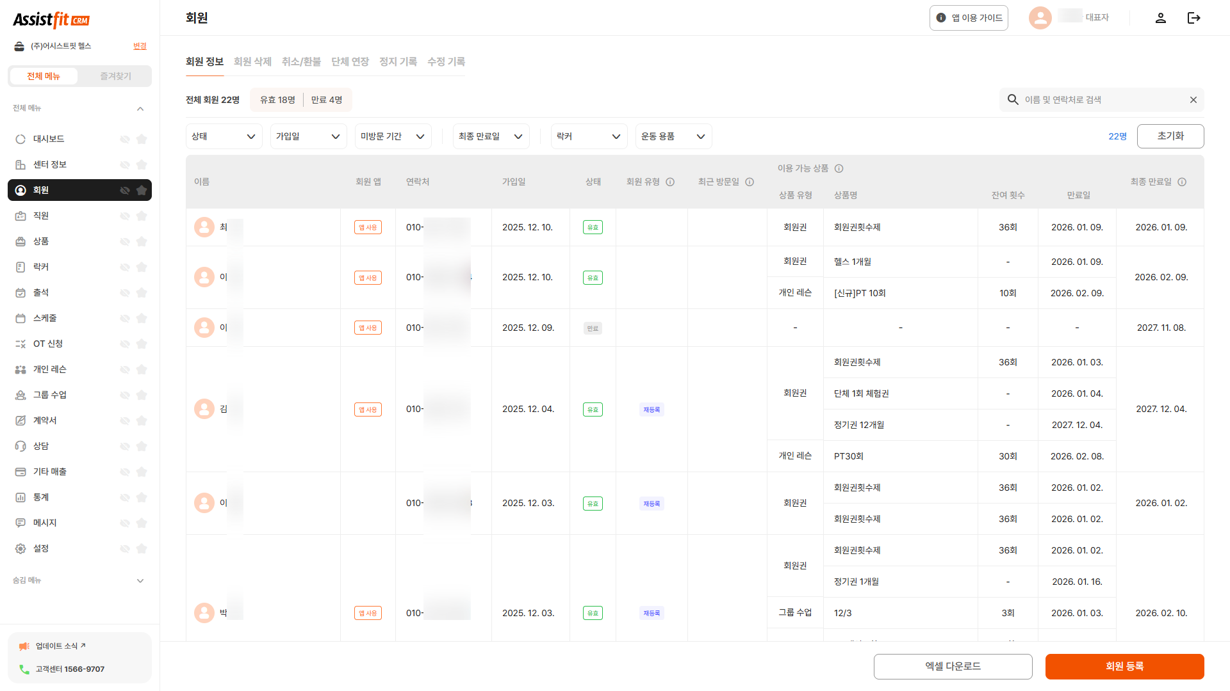Click the account person icon in the header
Image resolution: width=1230 pixels, height=691 pixels.
pyautogui.click(x=1161, y=18)
